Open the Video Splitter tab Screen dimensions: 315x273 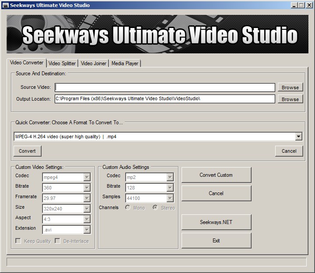pos(62,63)
